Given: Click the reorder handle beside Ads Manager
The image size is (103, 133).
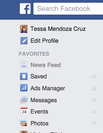Looking at the screenshot, I should [x=94, y=88].
